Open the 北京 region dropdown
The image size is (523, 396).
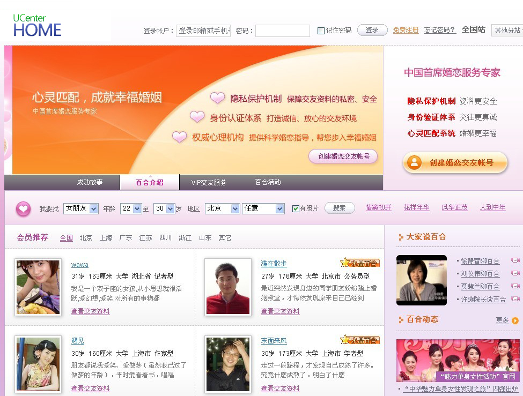223,208
